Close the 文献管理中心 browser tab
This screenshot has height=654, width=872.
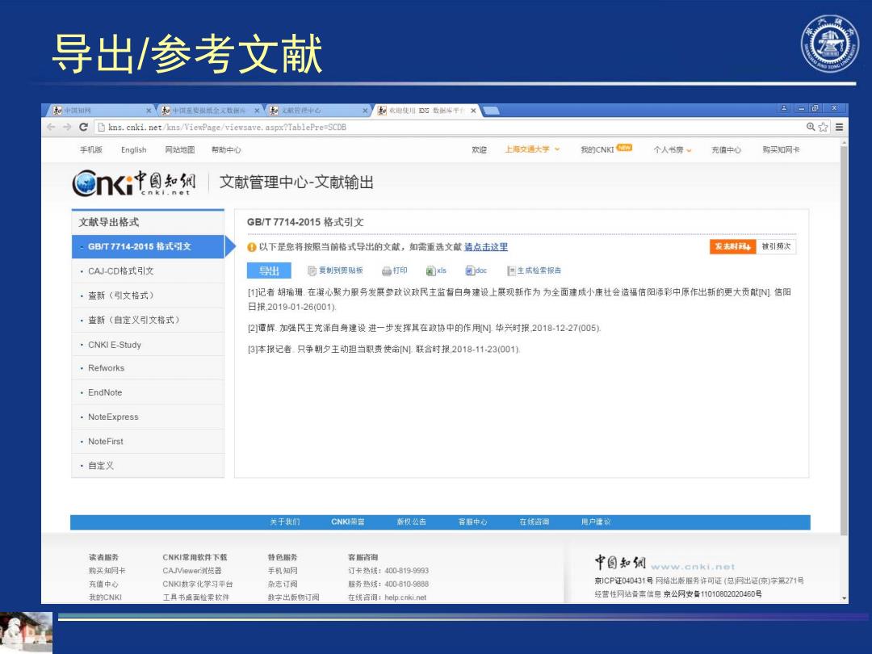click(365, 111)
